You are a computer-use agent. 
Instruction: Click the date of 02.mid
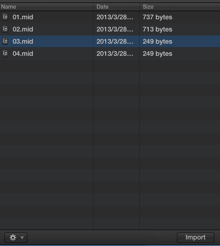(115, 29)
